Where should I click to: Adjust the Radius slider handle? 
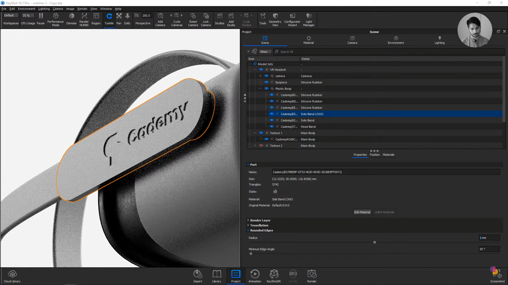(375, 242)
